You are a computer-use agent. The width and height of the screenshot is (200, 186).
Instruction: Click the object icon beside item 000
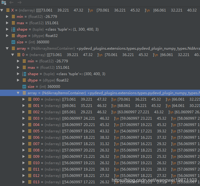30,99
